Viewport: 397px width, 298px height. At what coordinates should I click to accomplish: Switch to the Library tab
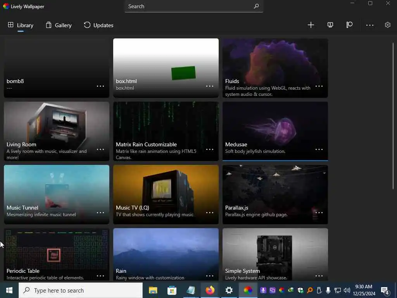point(21,25)
